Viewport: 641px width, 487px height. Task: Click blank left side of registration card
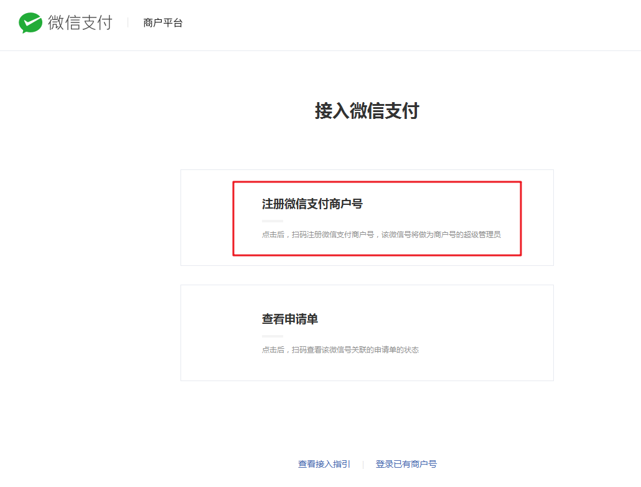tap(207, 218)
